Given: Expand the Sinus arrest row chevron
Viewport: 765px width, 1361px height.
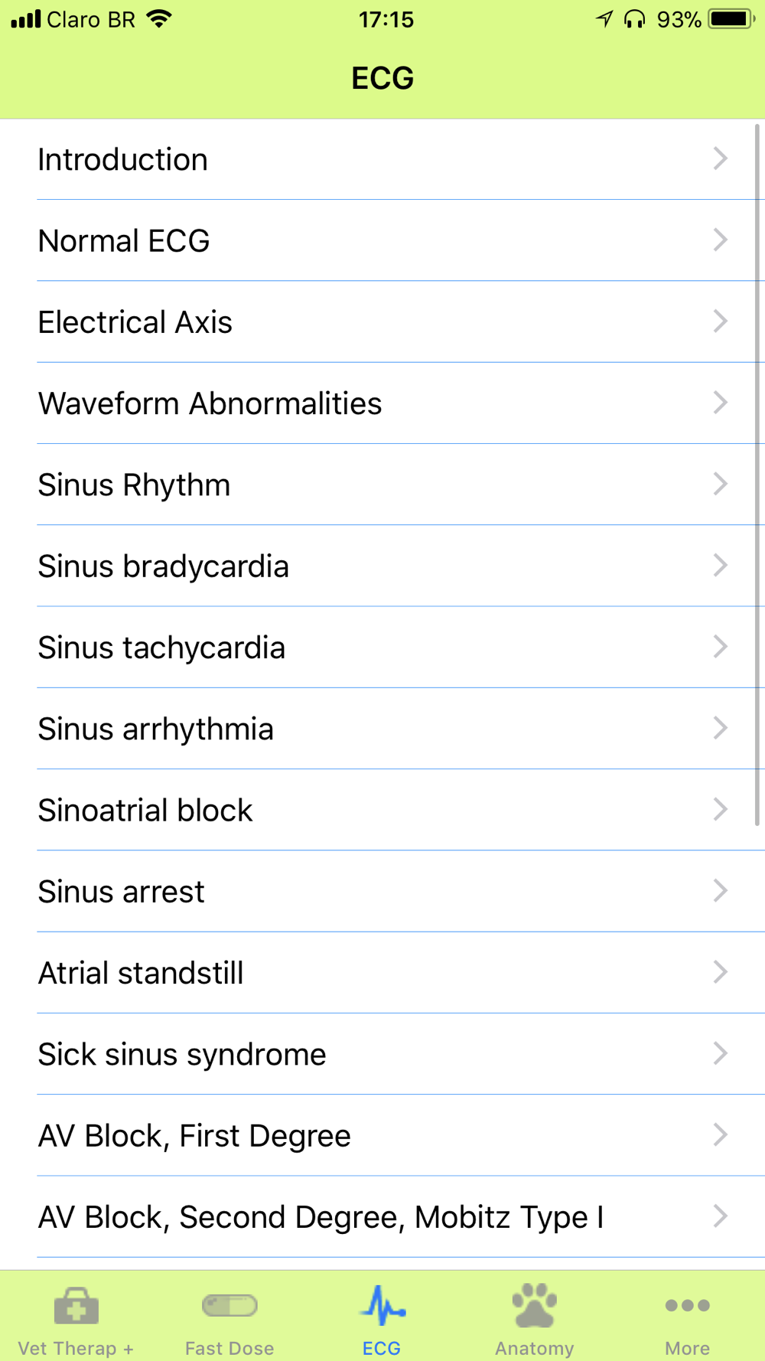Looking at the screenshot, I should [720, 890].
